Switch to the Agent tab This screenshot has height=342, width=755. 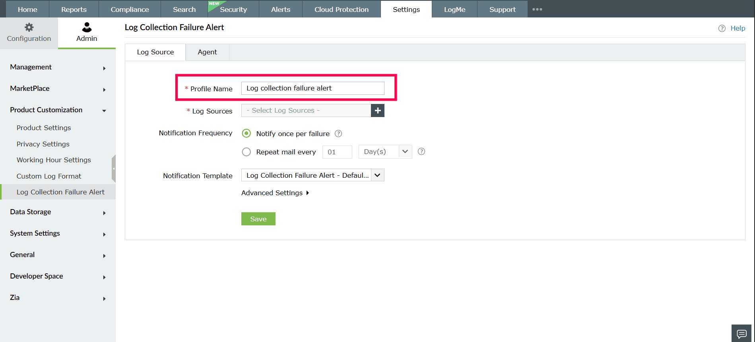[208, 52]
